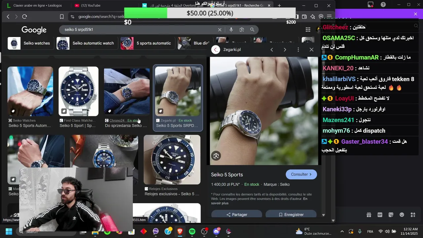Clear the Google search box text
This screenshot has height=238, width=423.
[x=220, y=30]
